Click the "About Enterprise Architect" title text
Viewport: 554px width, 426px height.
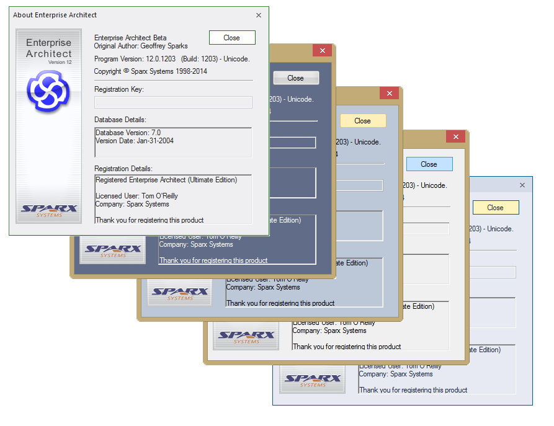coord(55,15)
